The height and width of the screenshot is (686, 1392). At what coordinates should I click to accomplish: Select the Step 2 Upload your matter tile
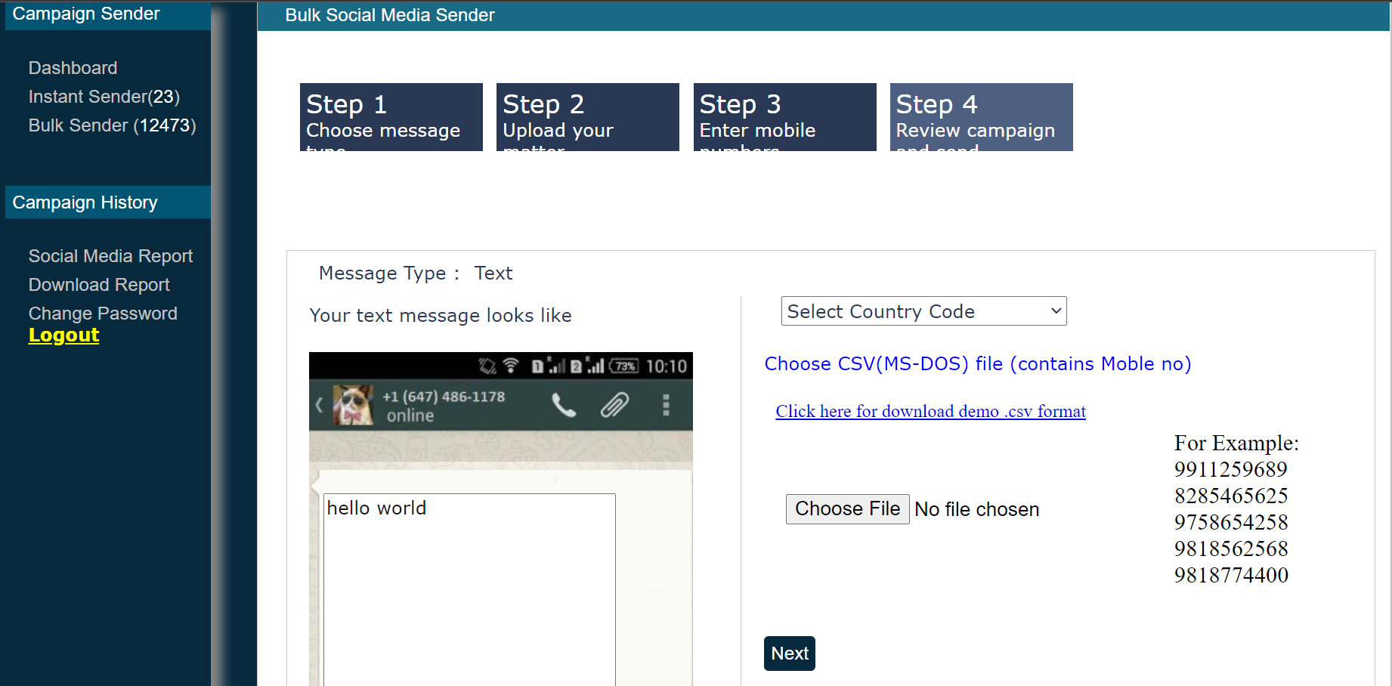[588, 117]
